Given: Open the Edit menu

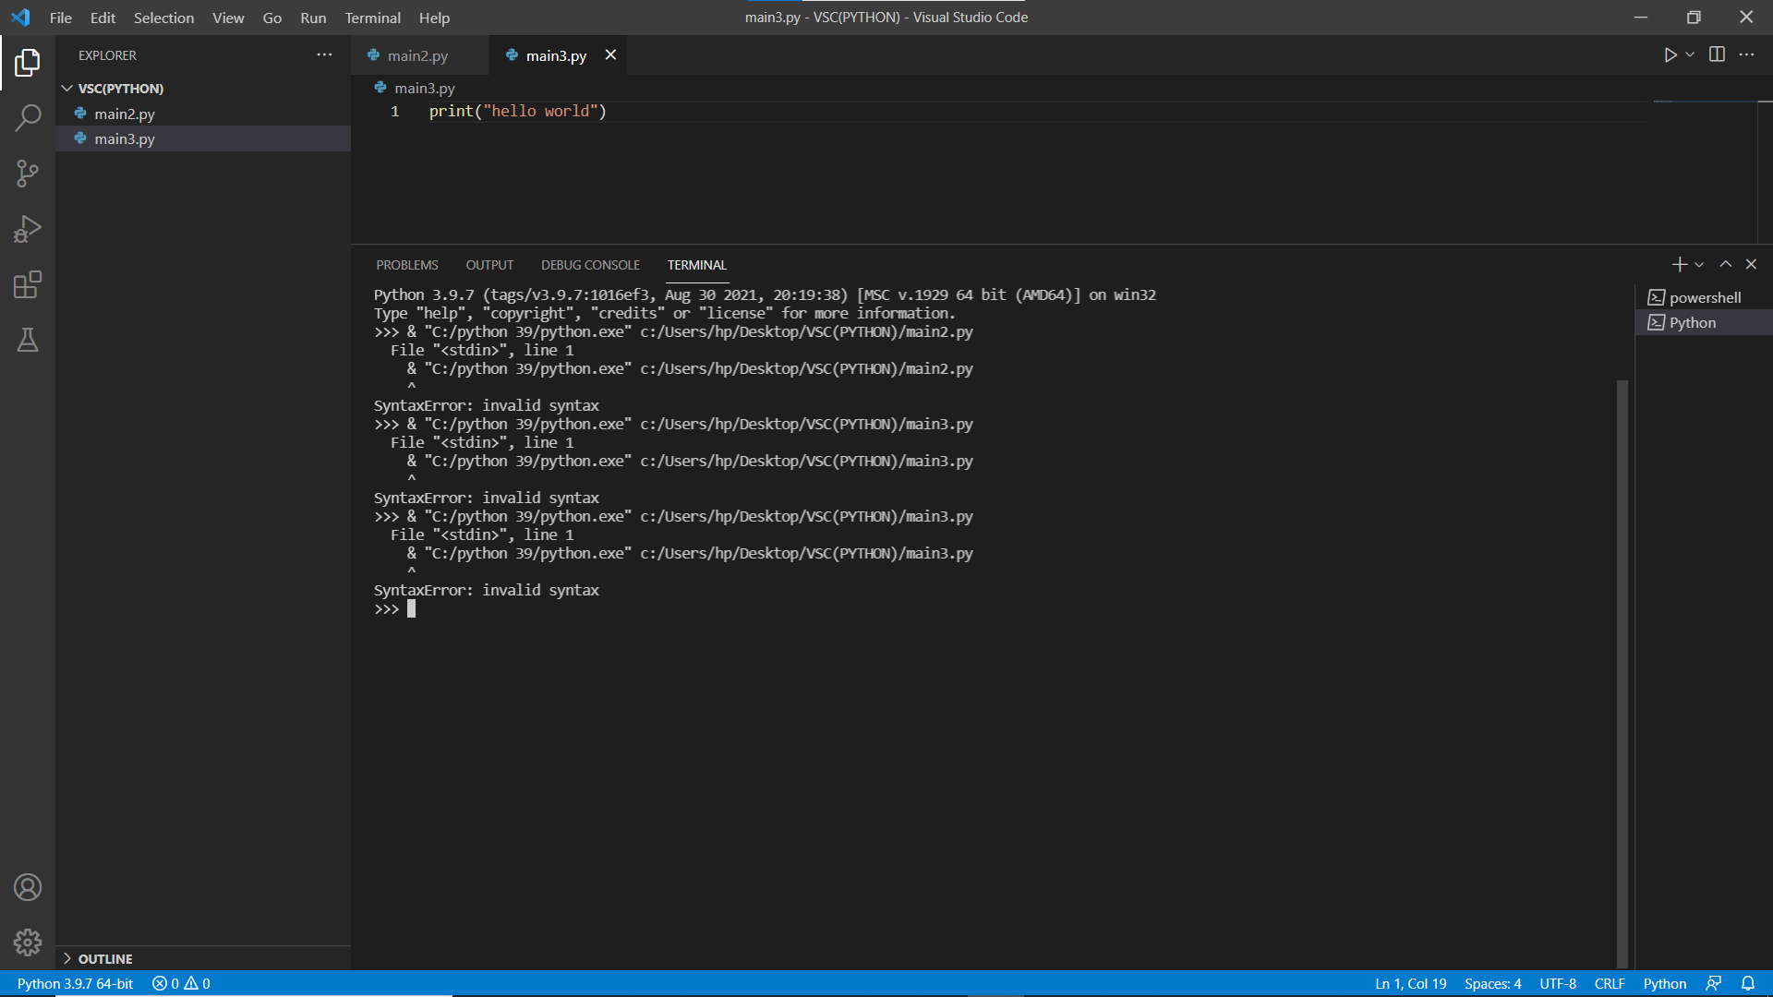Looking at the screenshot, I should click(103, 18).
